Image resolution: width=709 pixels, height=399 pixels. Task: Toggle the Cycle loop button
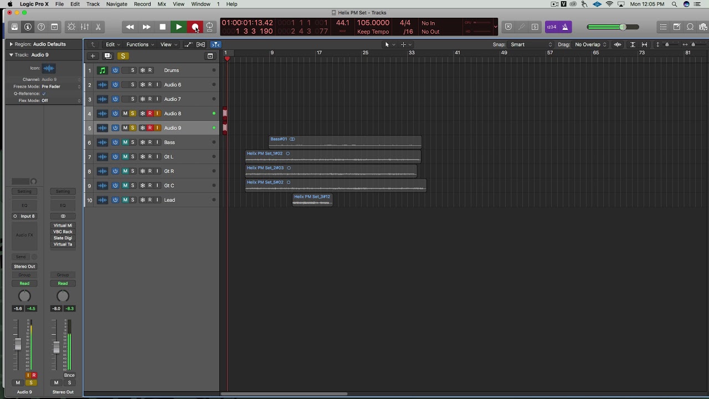click(210, 27)
